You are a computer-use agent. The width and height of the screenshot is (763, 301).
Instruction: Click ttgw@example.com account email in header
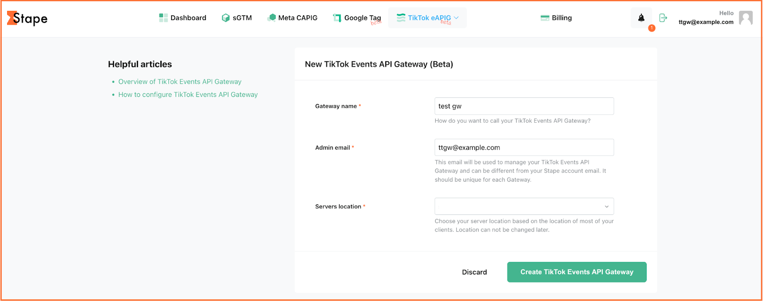706,22
